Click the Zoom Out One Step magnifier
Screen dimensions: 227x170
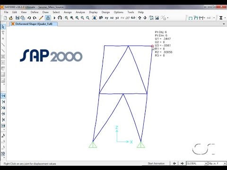point(88,18)
